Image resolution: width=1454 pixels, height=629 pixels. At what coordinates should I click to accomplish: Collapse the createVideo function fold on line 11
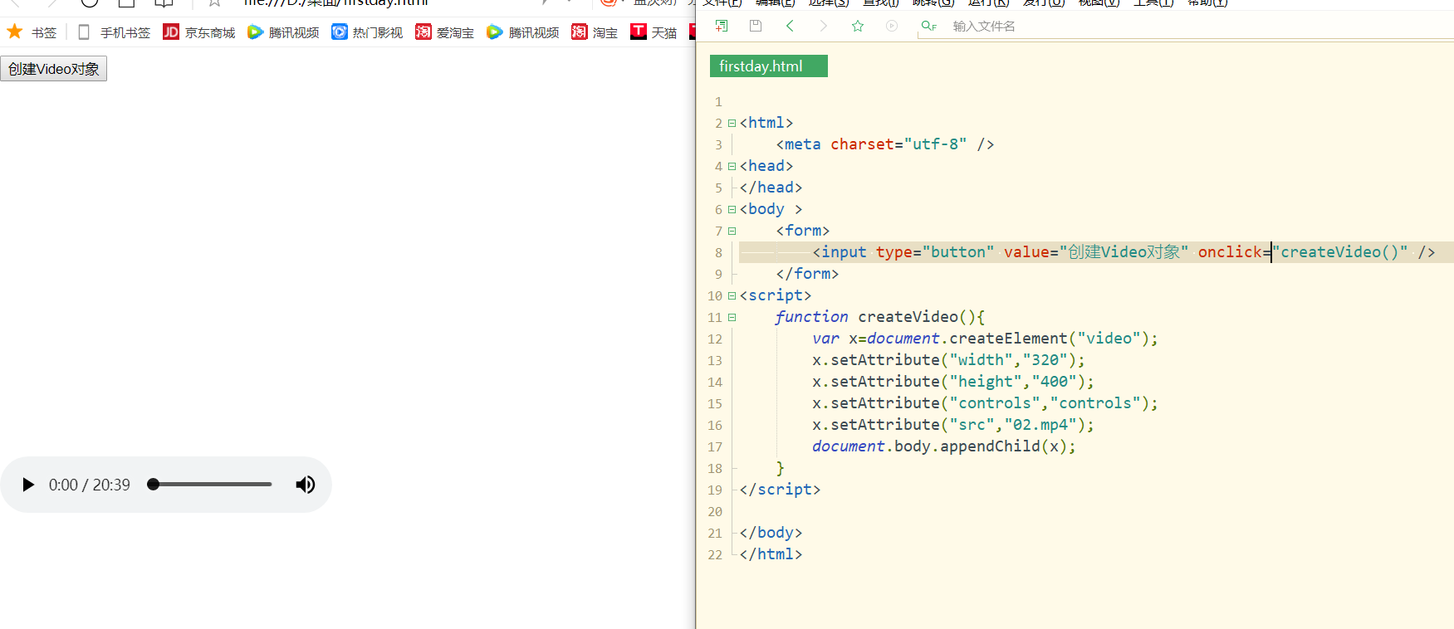732,317
